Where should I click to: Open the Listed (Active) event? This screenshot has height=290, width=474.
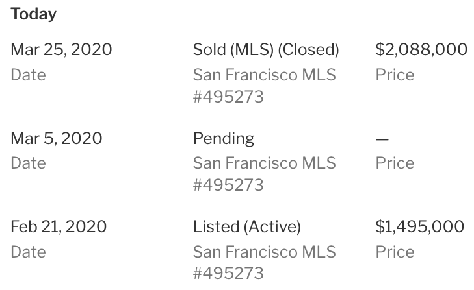point(247,226)
